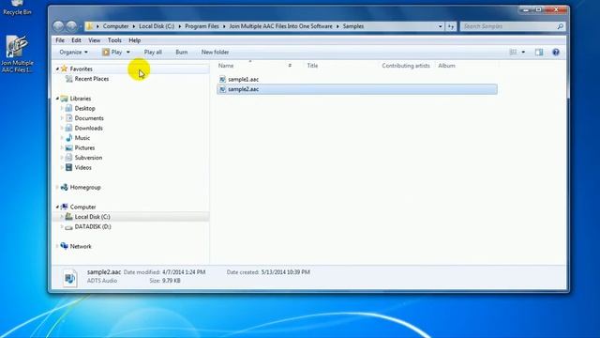The image size is (600, 338).
Task: Click sample1.aac file icon
Action: coord(222,79)
